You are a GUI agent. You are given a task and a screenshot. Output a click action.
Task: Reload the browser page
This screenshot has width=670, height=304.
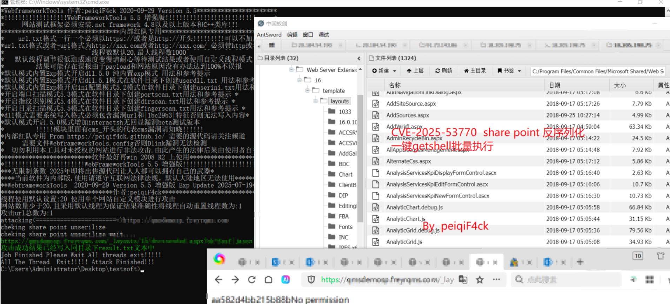pos(252,279)
